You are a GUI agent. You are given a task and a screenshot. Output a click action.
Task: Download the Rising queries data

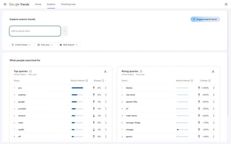point(213,71)
